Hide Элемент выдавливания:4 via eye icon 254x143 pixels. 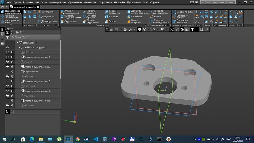(7, 91)
